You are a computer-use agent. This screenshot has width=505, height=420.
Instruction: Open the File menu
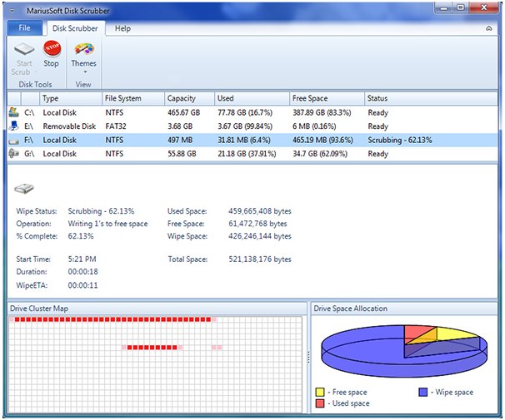coord(24,28)
